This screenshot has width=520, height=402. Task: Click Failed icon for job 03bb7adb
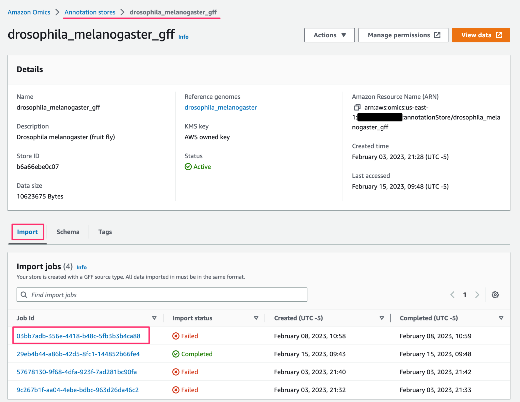point(176,336)
